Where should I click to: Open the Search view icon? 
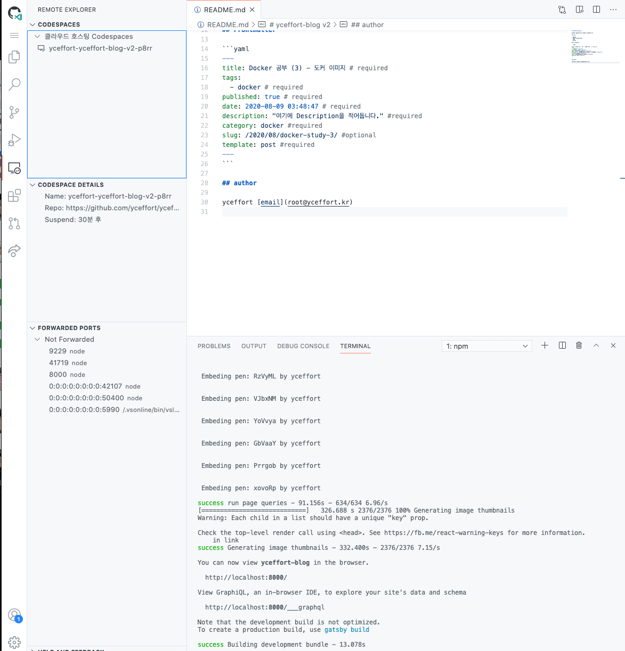pyautogui.click(x=14, y=85)
